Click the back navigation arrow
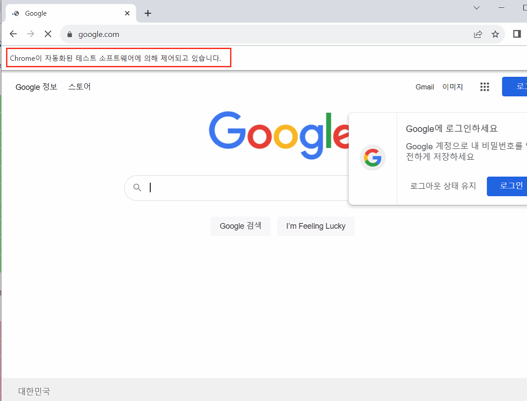The height and width of the screenshot is (401, 527). click(13, 34)
